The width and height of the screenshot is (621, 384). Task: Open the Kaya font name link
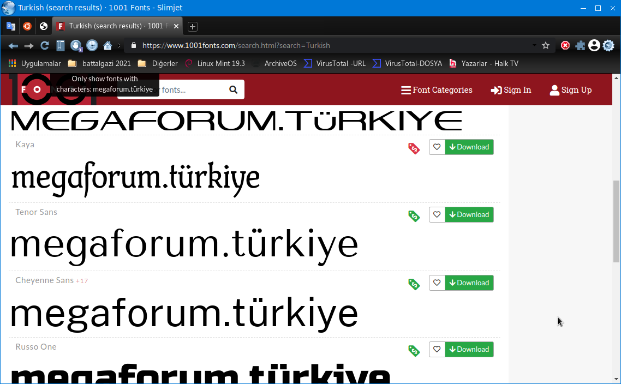(25, 145)
